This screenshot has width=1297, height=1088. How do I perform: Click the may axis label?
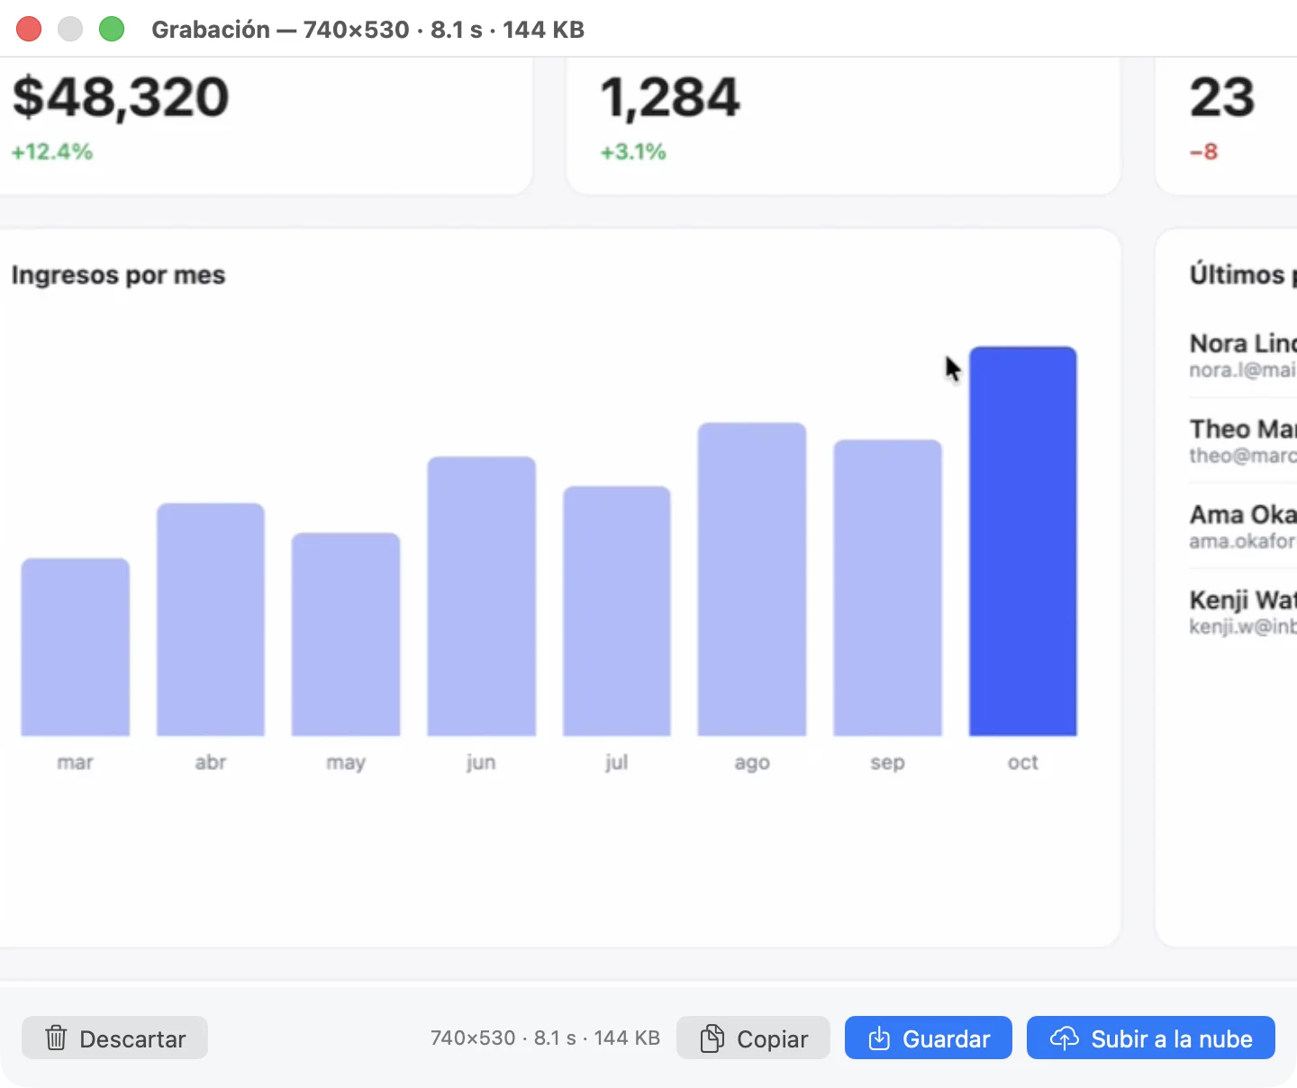[x=346, y=764]
